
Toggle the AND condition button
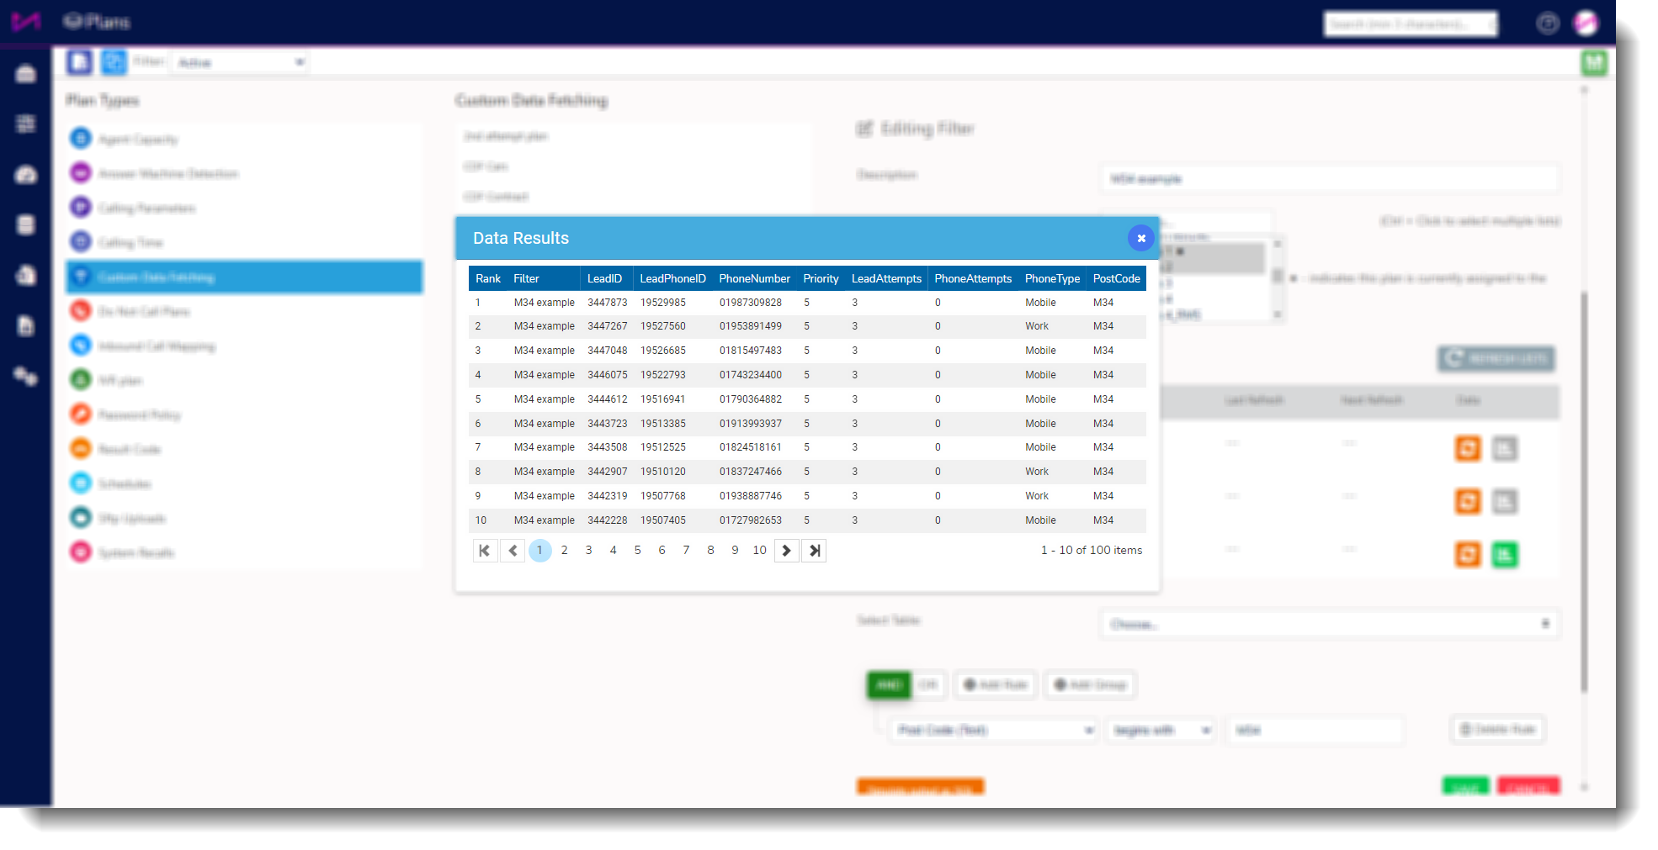[x=889, y=685]
